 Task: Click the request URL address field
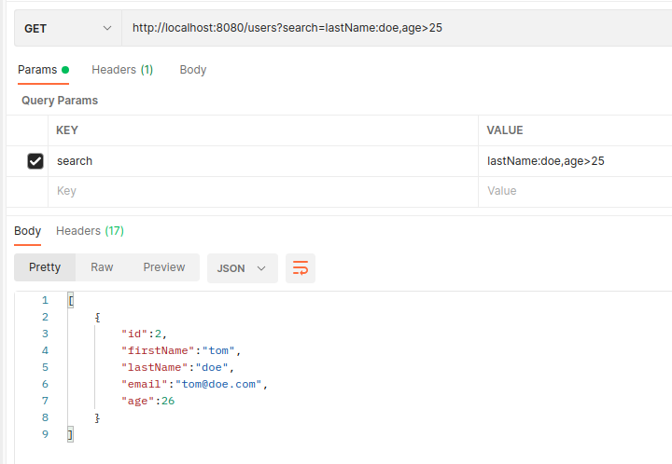point(392,29)
